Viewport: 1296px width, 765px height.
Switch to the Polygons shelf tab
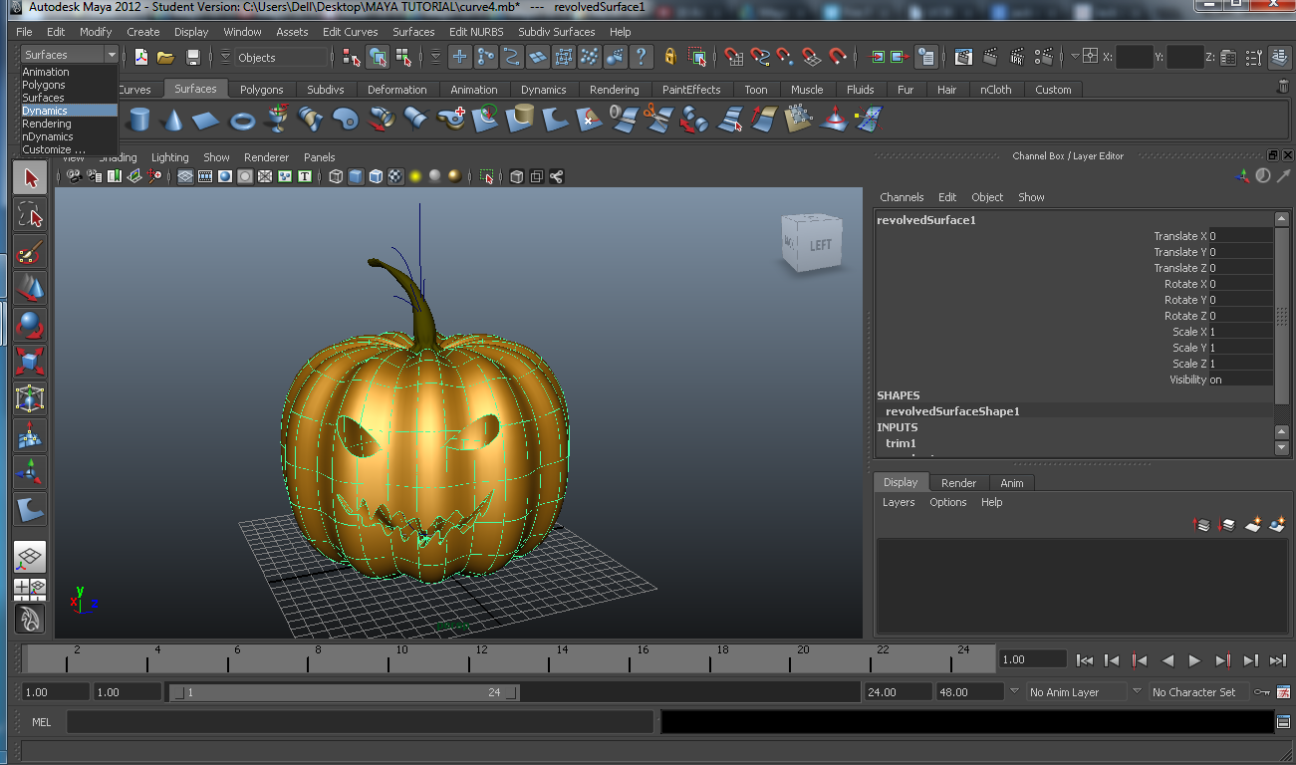pyautogui.click(x=262, y=90)
